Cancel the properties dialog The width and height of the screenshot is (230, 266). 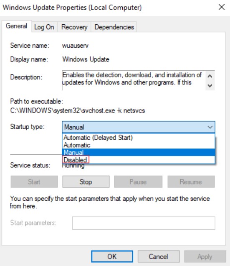click(159, 256)
